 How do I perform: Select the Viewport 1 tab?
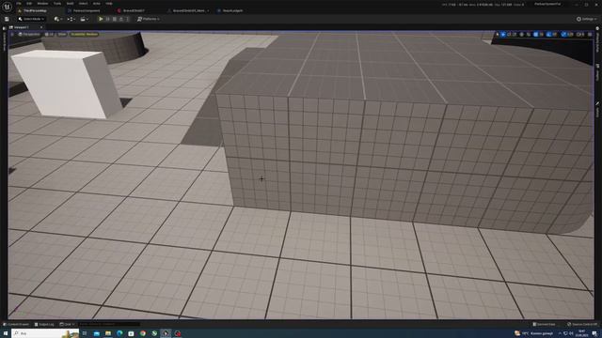(x=22, y=27)
